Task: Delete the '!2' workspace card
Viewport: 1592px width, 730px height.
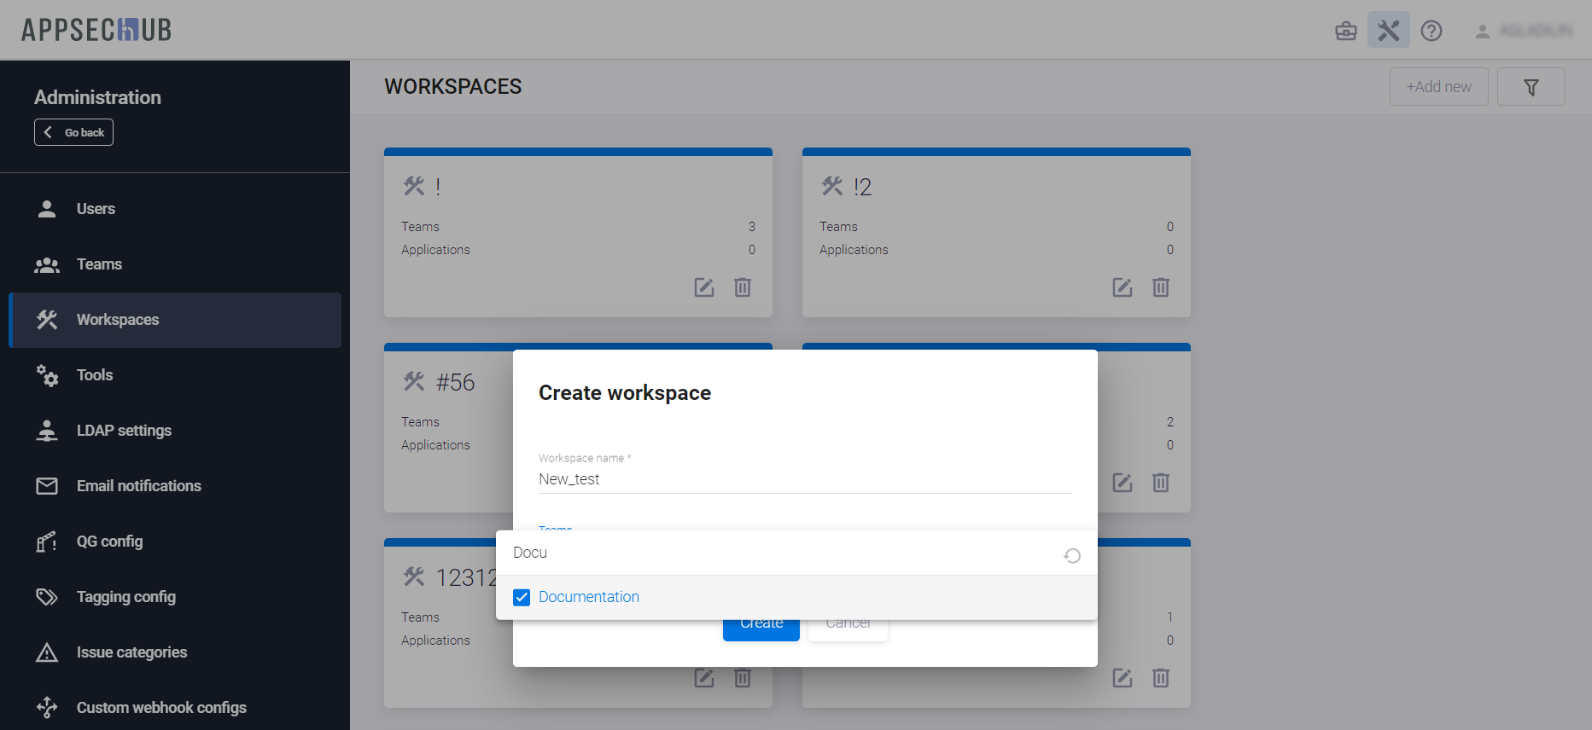Action: 1161,287
